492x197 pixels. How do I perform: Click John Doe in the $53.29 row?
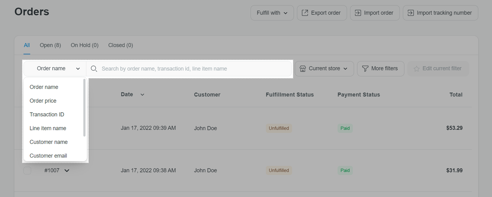[x=205, y=128]
